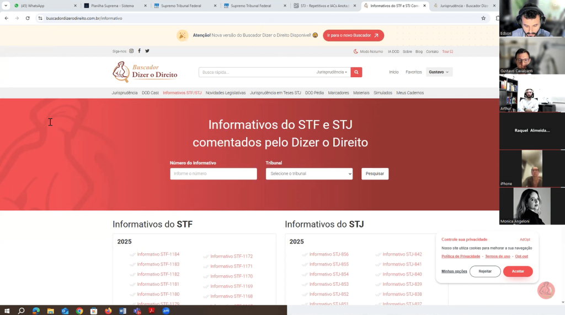The width and height of the screenshot is (565, 315).
Task: Reject cookies with Rejeitar button
Action: (485, 271)
